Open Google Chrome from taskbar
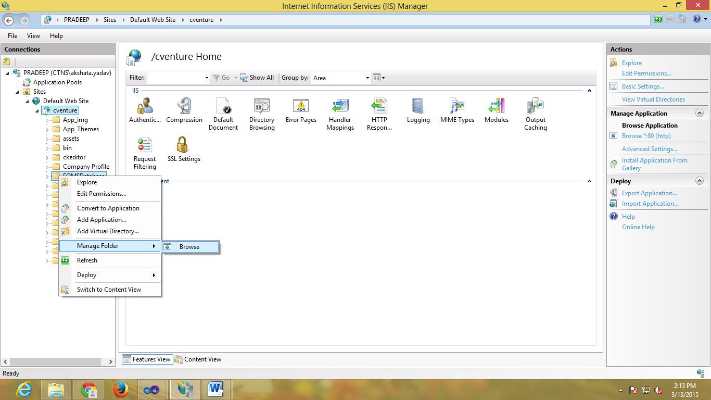 (x=88, y=389)
